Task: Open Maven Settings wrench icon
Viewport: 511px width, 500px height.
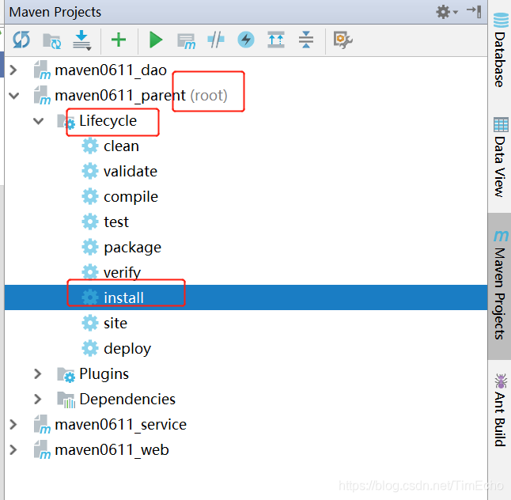Action: [343, 40]
